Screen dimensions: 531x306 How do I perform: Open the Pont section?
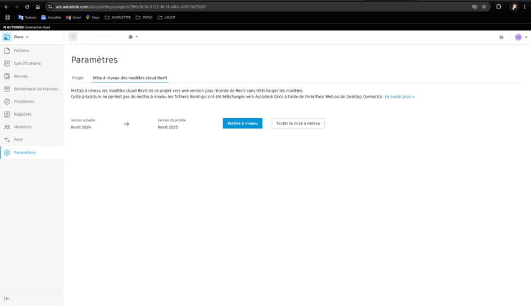tap(19, 140)
